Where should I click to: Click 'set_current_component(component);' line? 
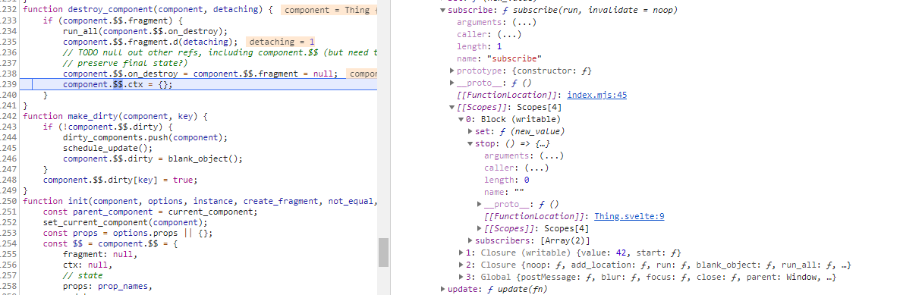point(125,222)
